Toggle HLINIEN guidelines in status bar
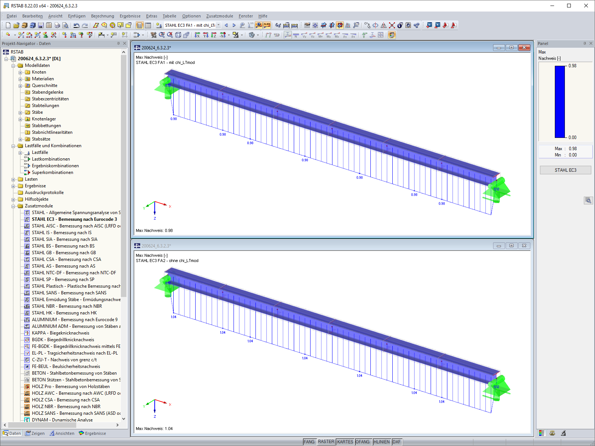595x446 pixels. pyautogui.click(x=382, y=442)
